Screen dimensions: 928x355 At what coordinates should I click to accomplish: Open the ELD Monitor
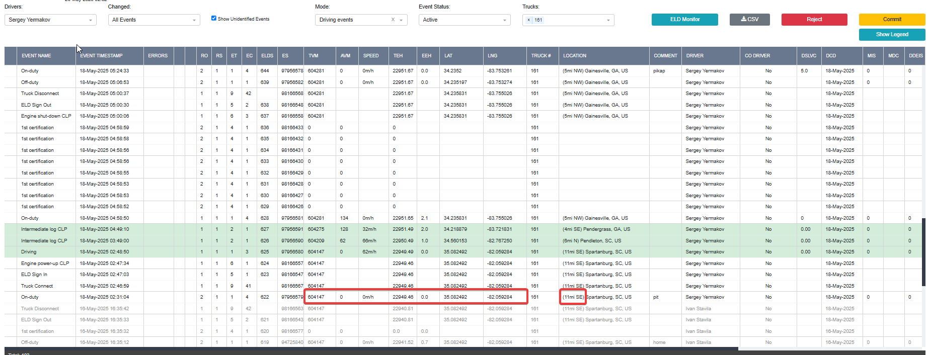click(x=685, y=19)
